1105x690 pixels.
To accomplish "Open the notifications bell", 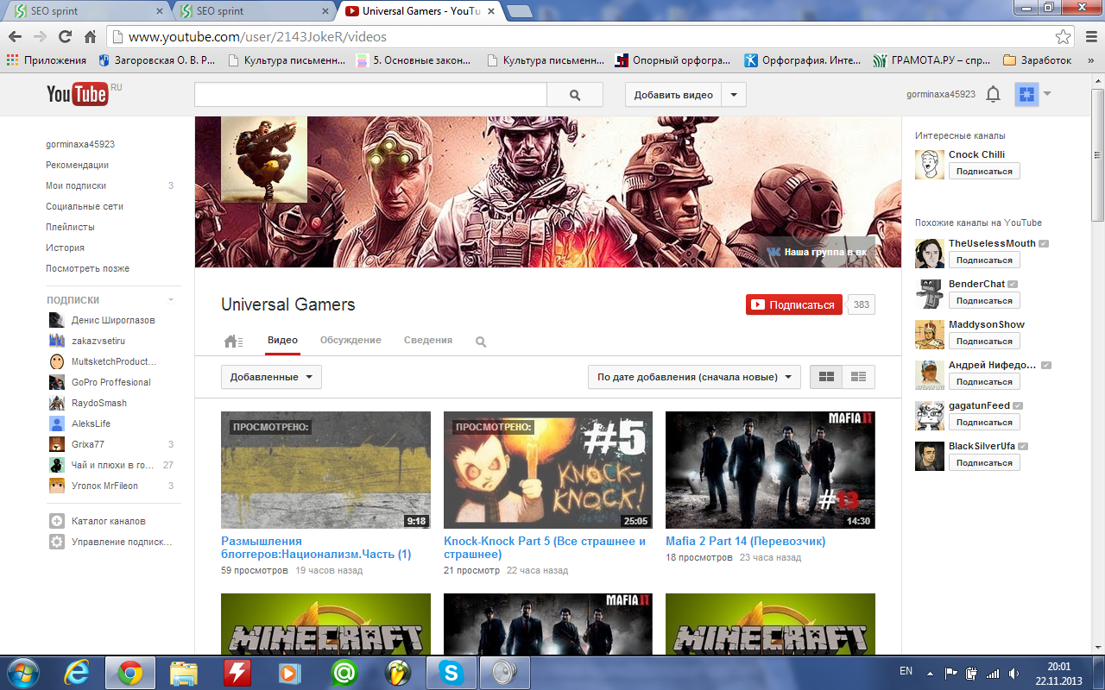I will (993, 94).
